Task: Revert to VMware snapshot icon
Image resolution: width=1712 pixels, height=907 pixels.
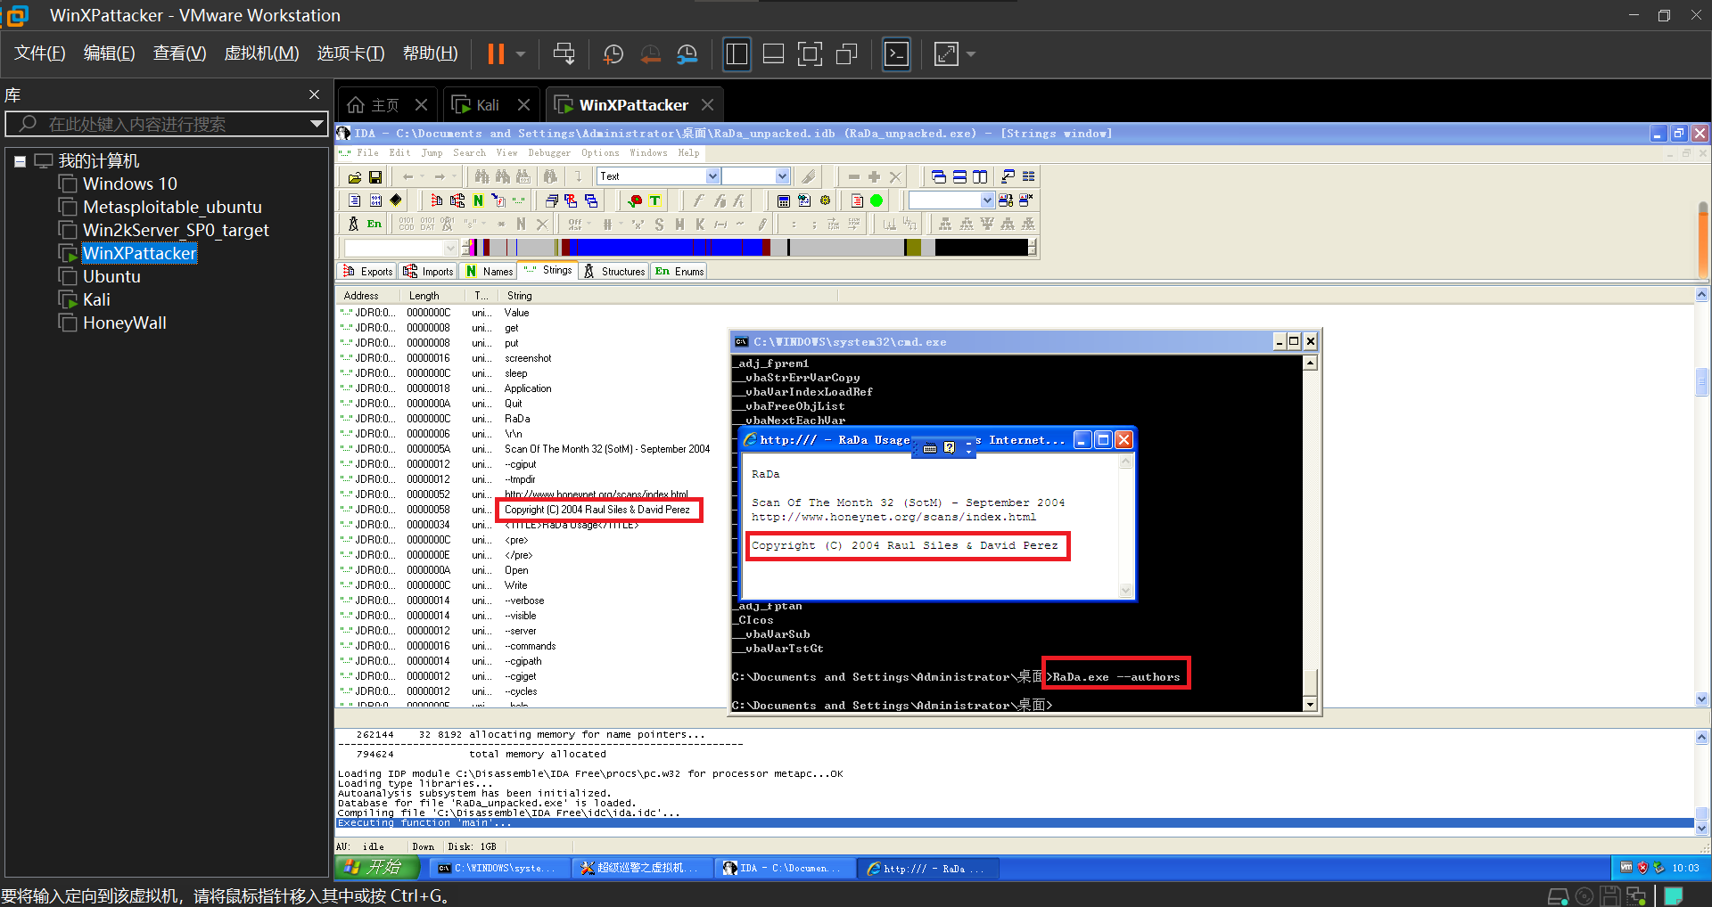Action: tap(650, 54)
